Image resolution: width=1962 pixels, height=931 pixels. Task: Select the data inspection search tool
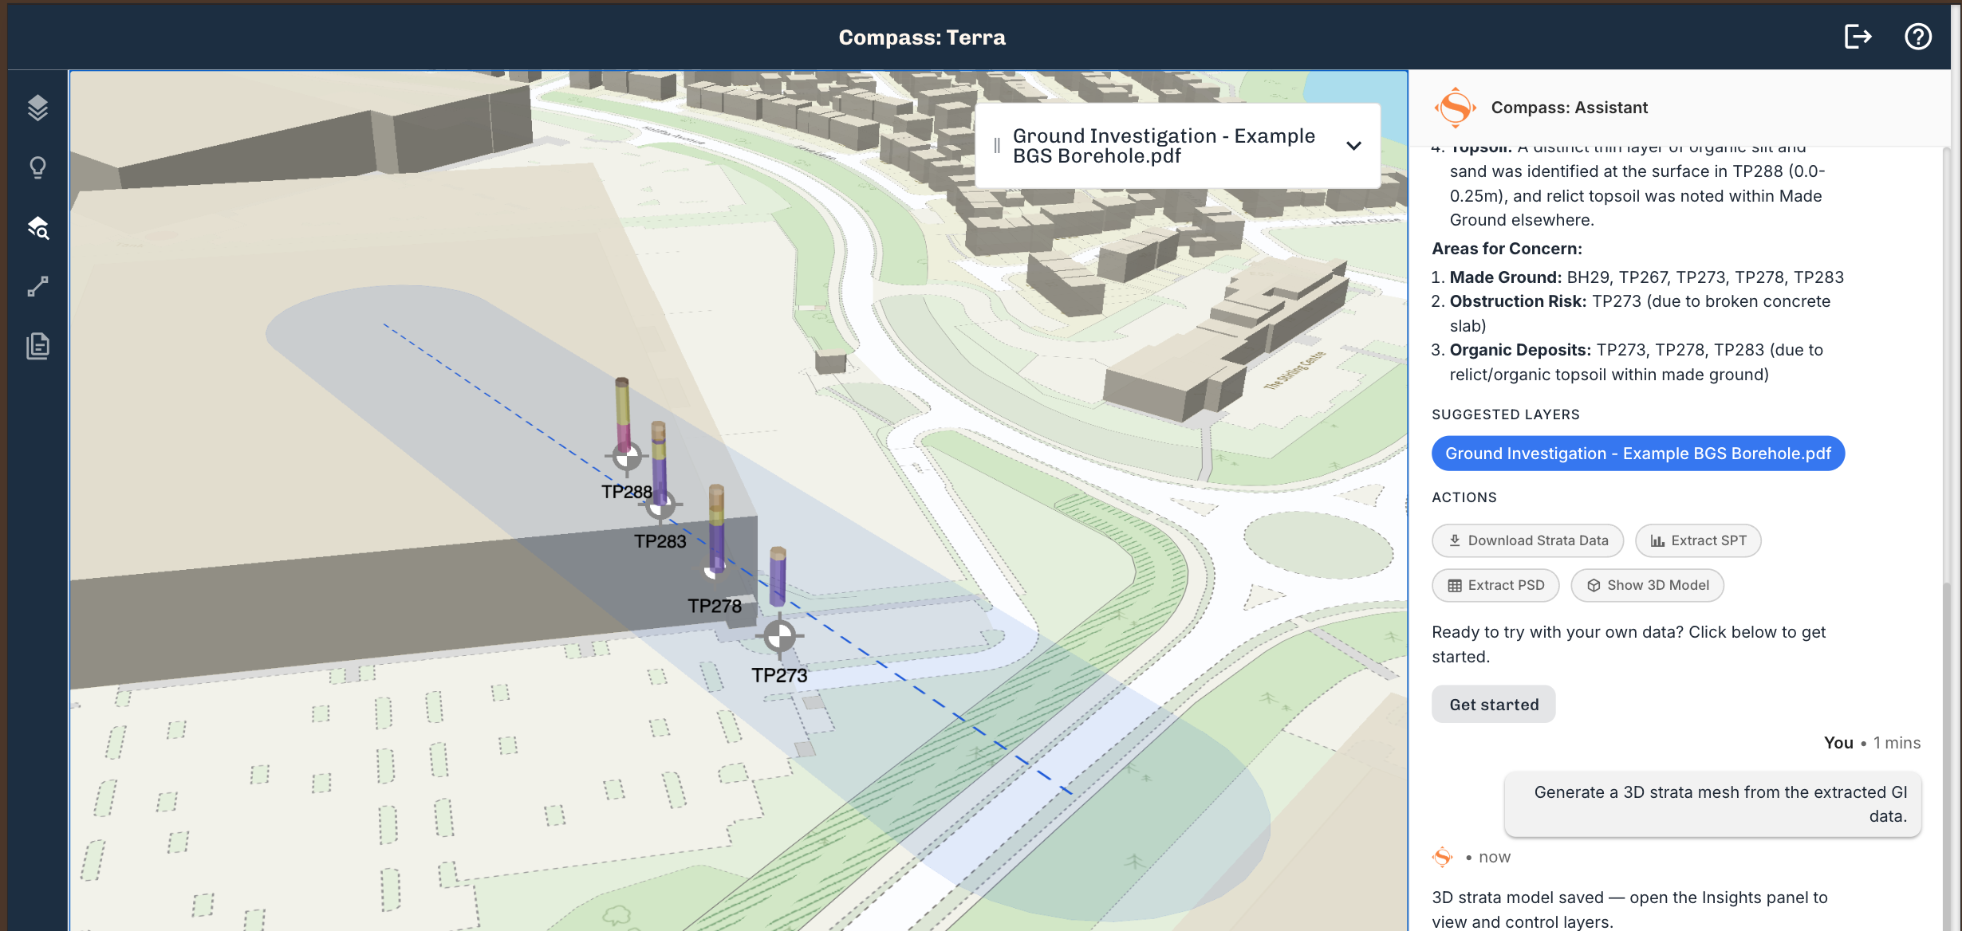[37, 229]
